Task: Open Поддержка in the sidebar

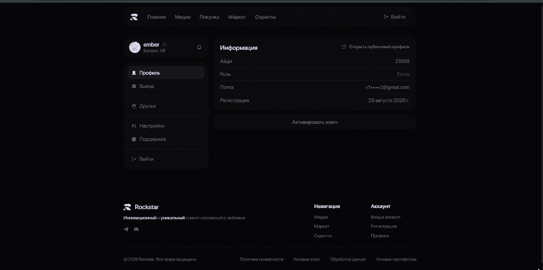Action: point(166,139)
